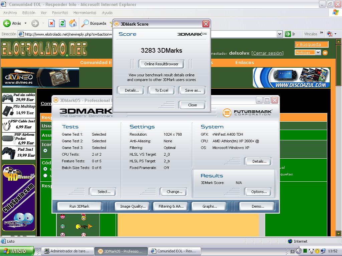Click the green grinning emoticon
Image resolution: width=342 pixels, height=256 pixels.
coord(62,227)
